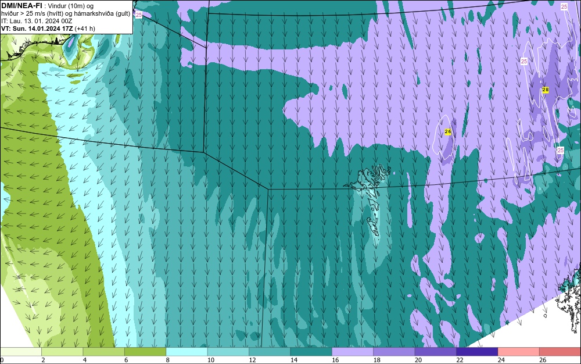Viewport: 581px width, 364px height.
Task: Select the 8–10 m/s light cyan legend swatch
Action: tap(187, 352)
